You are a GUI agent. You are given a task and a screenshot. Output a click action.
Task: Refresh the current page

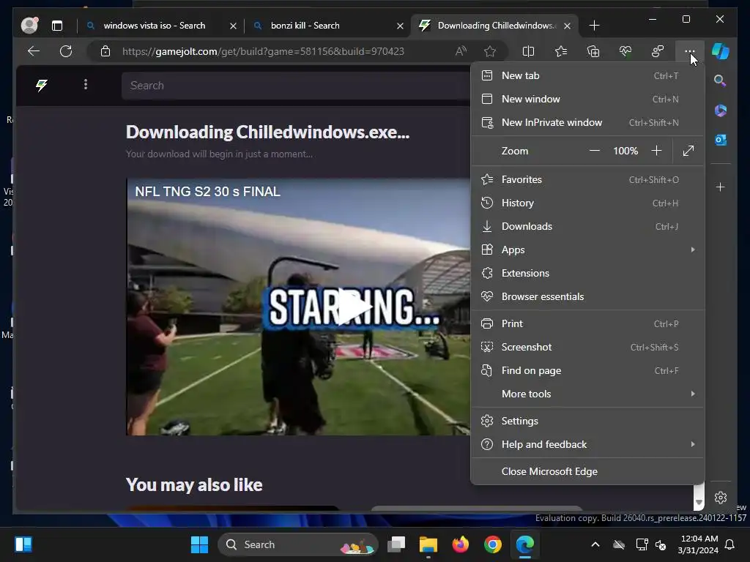tap(66, 51)
